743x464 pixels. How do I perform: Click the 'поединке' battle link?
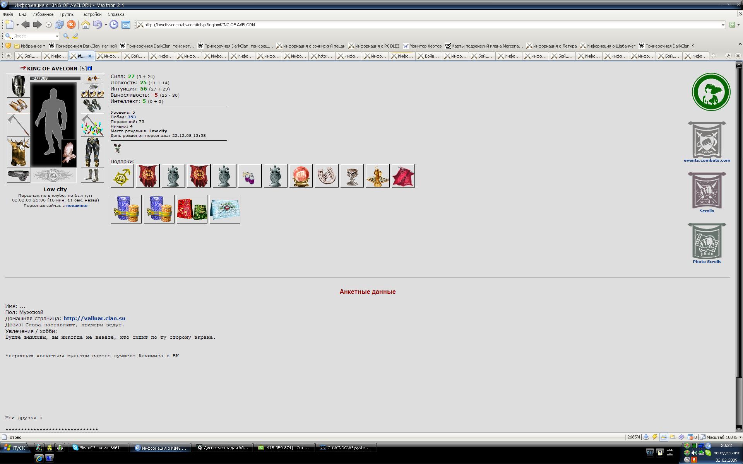tap(77, 205)
